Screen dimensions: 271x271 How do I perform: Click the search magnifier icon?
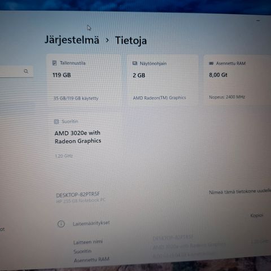click(x=26, y=71)
